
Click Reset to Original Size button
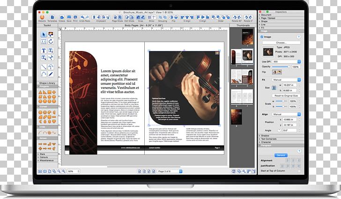point(286,96)
